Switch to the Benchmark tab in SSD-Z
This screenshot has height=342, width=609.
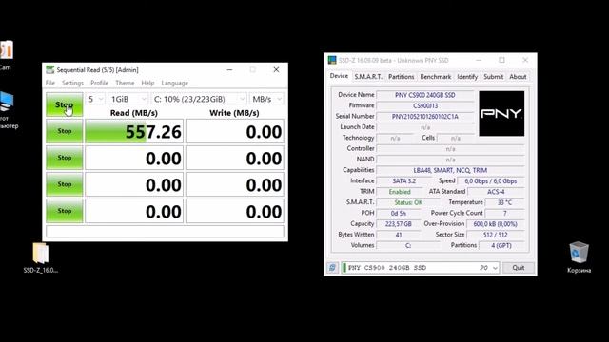click(x=436, y=77)
